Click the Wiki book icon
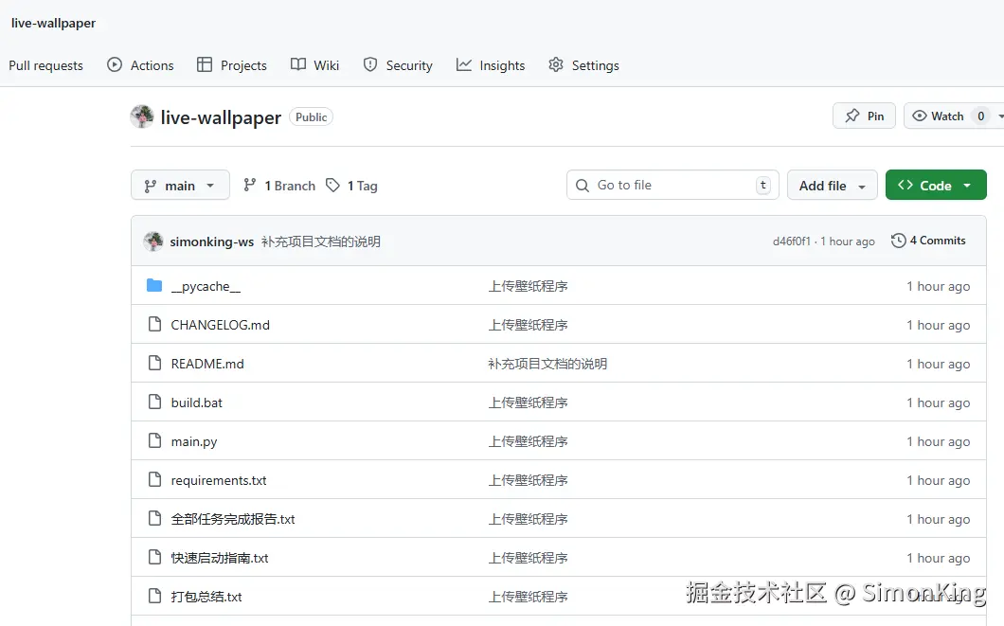The width and height of the screenshot is (1004, 626). coord(297,64)
